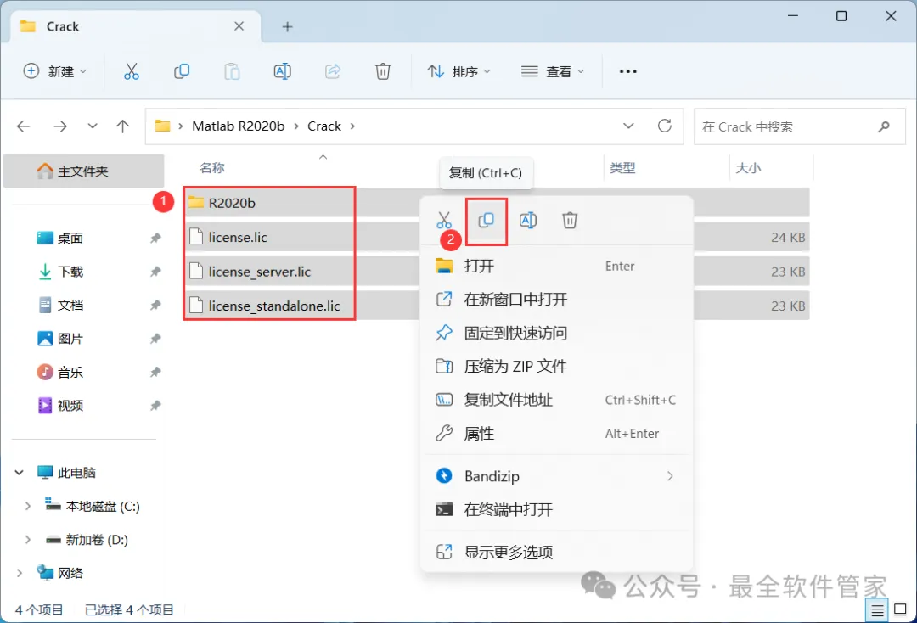Click the Paste icon in the top toolbar

tap(232, 71)
